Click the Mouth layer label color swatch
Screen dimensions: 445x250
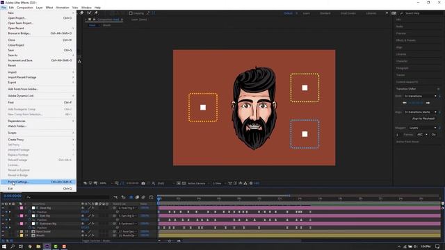(x=22, y=235)
